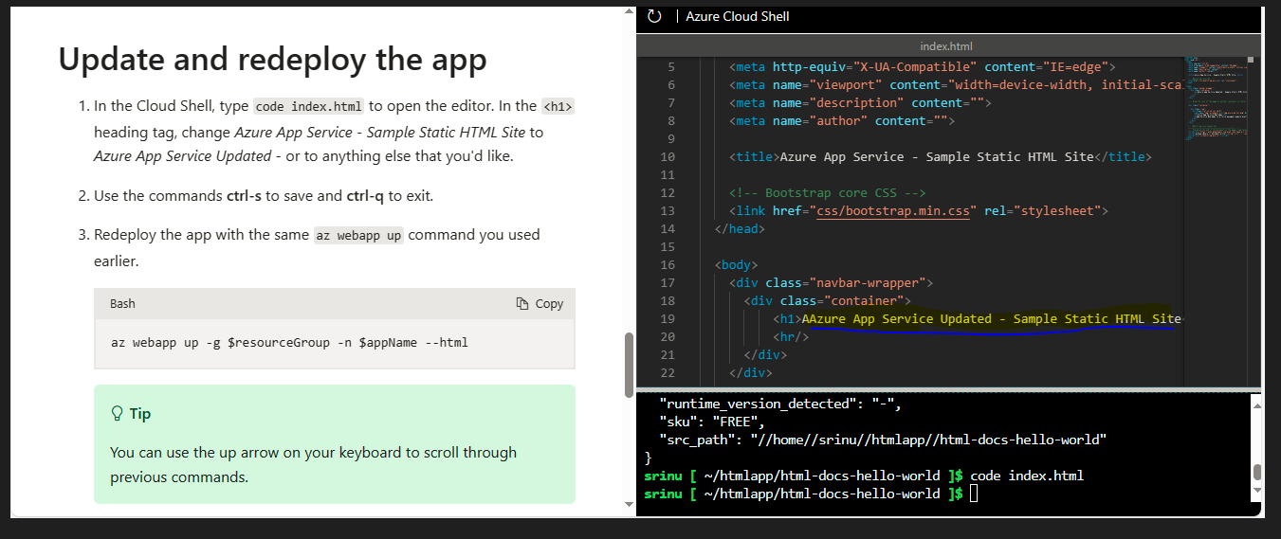Image resolution: width=1281 pixels, height=539 pixels.
Task: Click the inline 'az webapp up' snippet in step 3
Action: [359, 235]
